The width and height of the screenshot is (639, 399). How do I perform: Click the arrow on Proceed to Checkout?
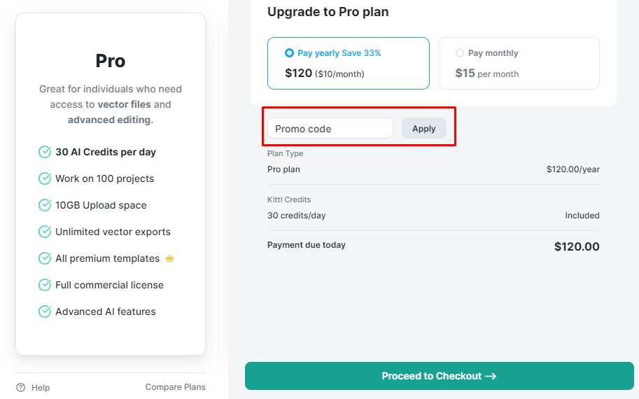point(491,376)
